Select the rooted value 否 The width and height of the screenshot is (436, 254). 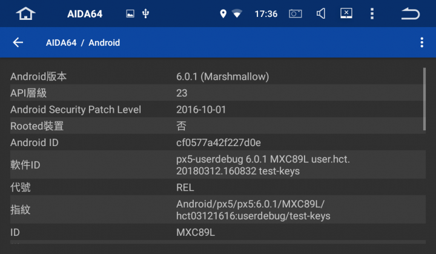click(181, 126)
